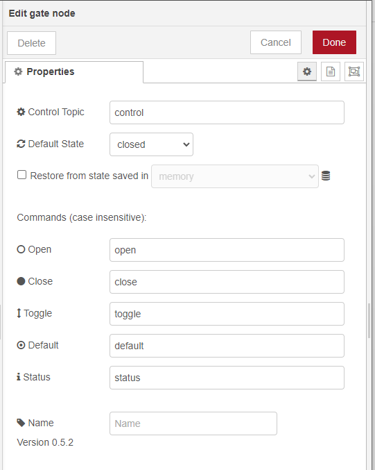Select the Properties tab
This screenshot has height=470, width=375.
point(74,72)
